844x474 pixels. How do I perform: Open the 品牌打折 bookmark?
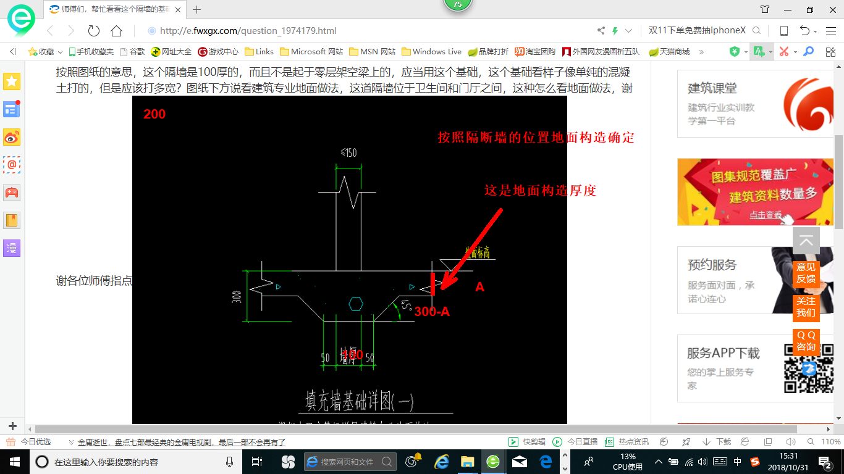(488, 52)
